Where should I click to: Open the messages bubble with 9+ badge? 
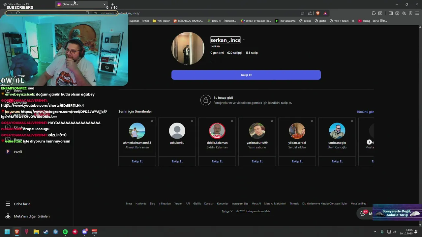[x=364, y=213]
